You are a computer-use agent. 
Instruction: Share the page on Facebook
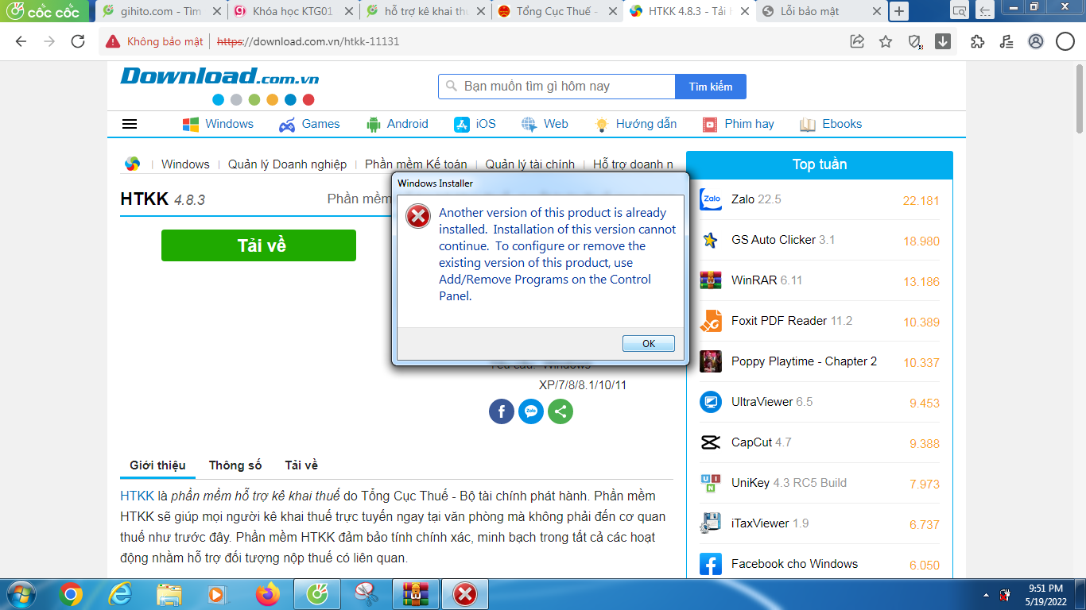pyautogui.click(x=502, y=411)
